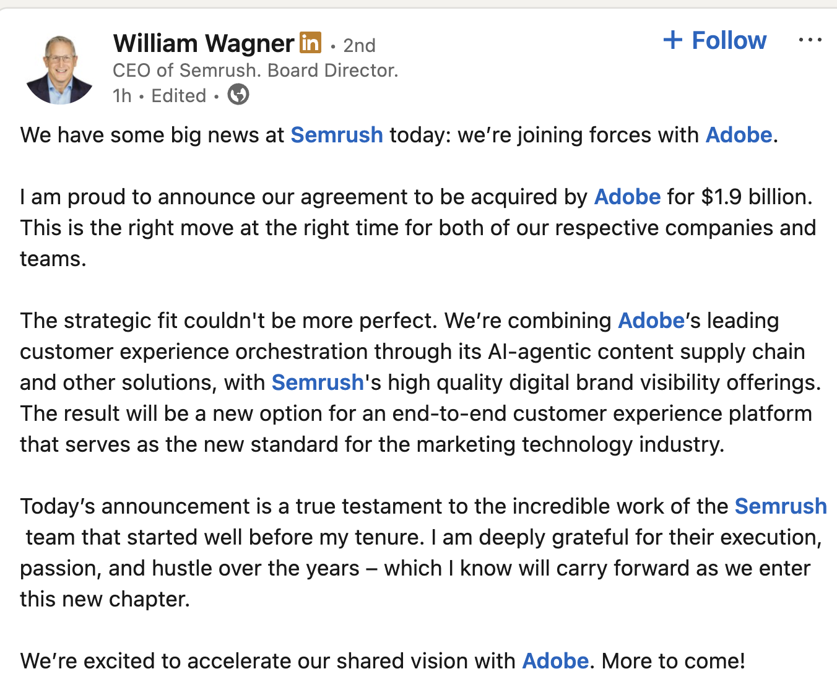Click the globe audience visibility icon

(x=238, y=94)
